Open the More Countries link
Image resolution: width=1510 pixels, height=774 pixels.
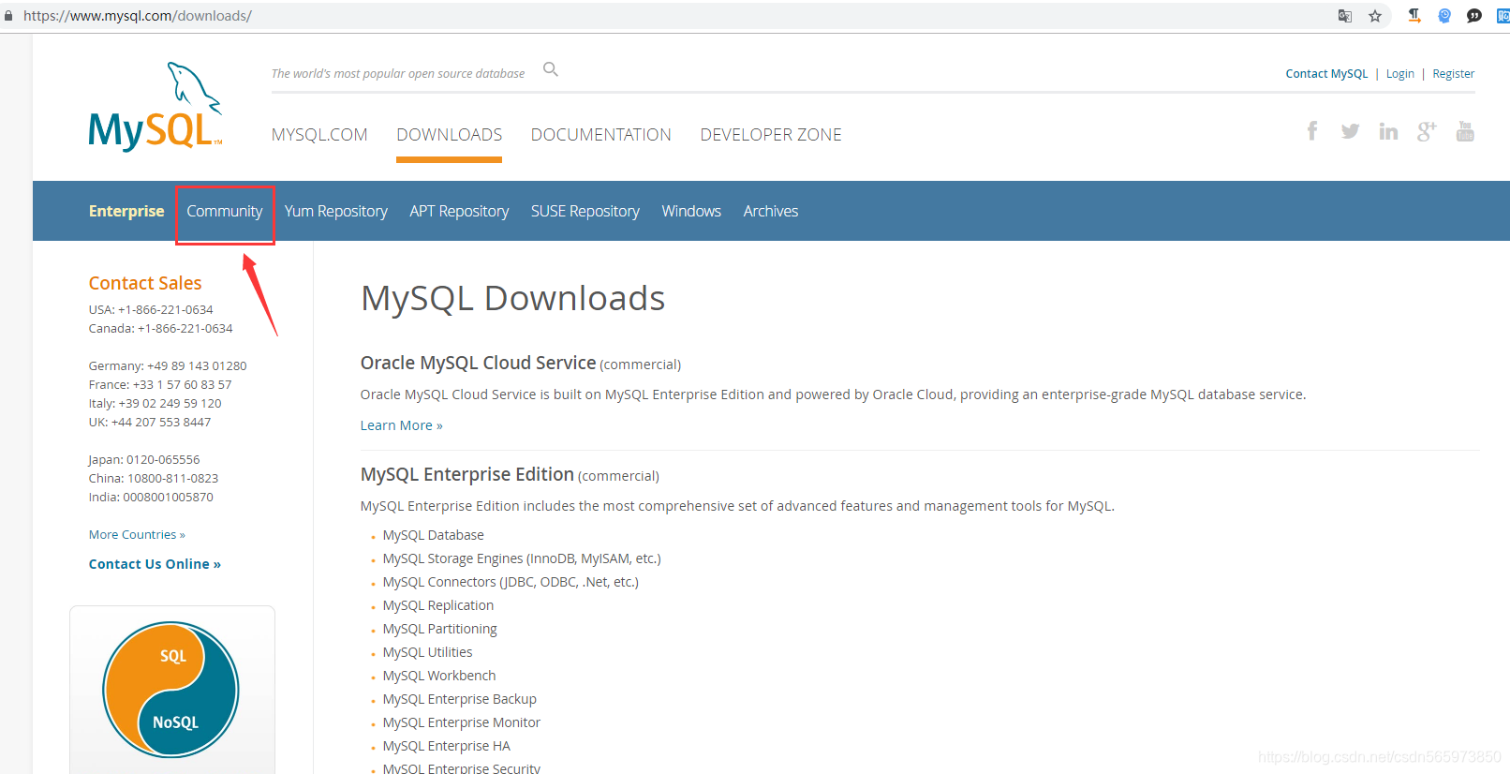pos(137,534)
